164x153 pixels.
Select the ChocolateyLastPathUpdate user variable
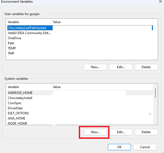(80, 28)
